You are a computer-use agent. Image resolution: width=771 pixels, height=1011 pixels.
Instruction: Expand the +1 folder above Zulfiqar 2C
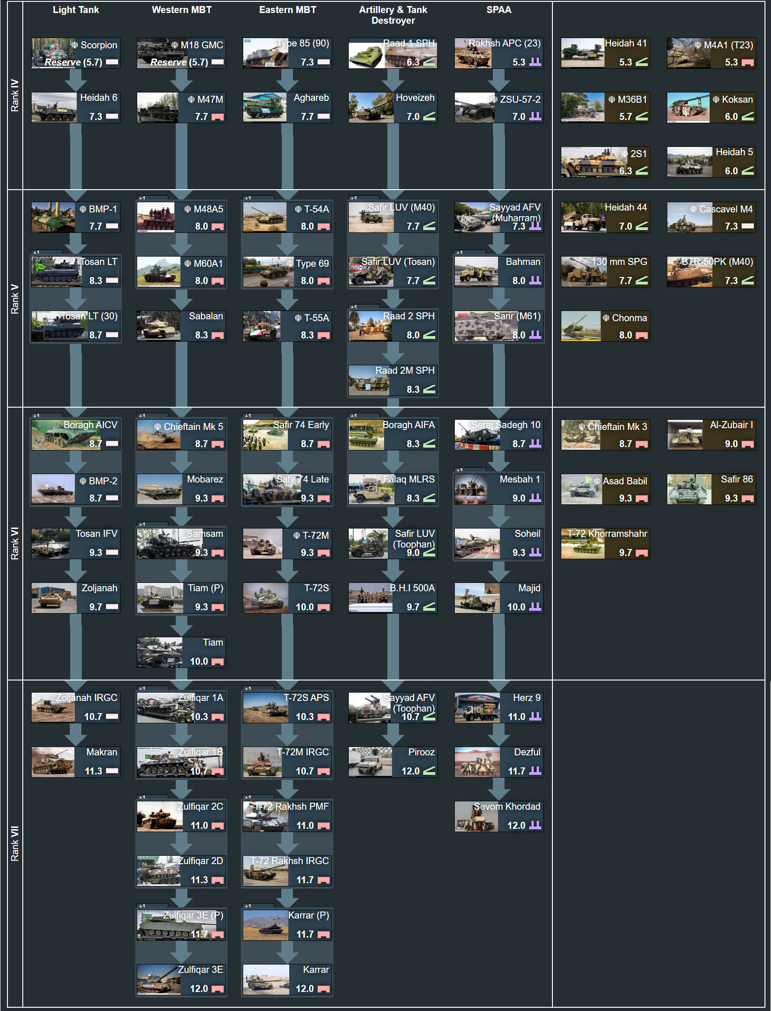tap(153, 797)
